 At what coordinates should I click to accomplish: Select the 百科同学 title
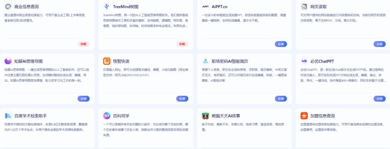click(121, 116)
